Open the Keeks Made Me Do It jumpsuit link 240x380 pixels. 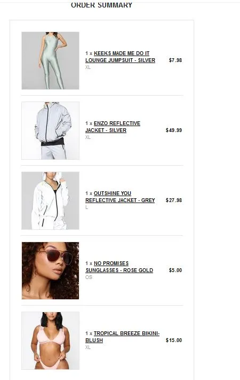120,57
